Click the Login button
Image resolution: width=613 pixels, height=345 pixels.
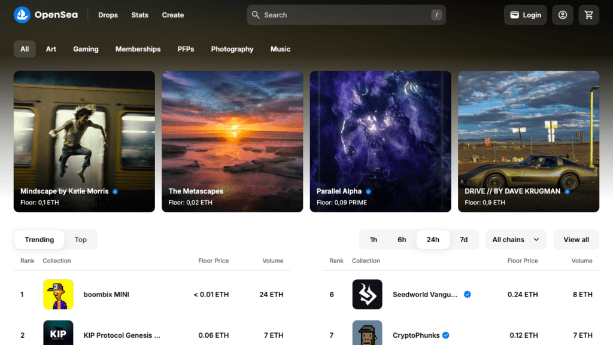(x=525, y=15)
